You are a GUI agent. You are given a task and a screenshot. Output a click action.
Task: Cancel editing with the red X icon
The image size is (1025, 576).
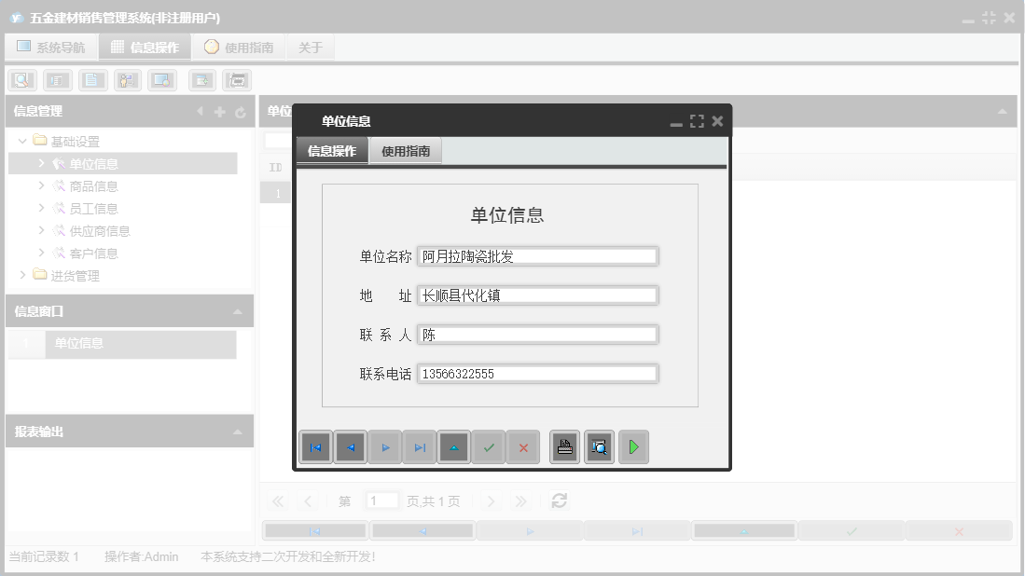523,446
